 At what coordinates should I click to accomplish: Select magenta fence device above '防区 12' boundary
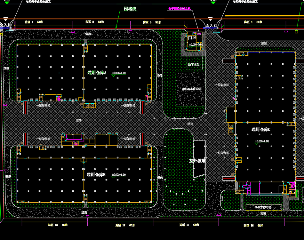[88, 216]
